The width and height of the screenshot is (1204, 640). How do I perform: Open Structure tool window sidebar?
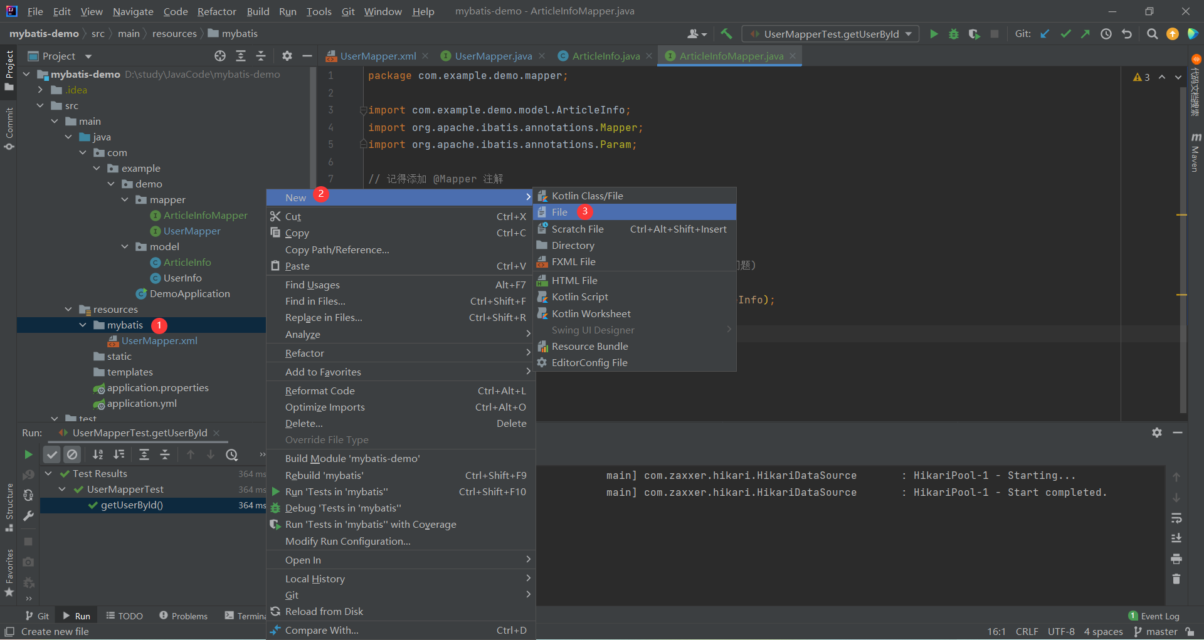click(x=9, y=508)
